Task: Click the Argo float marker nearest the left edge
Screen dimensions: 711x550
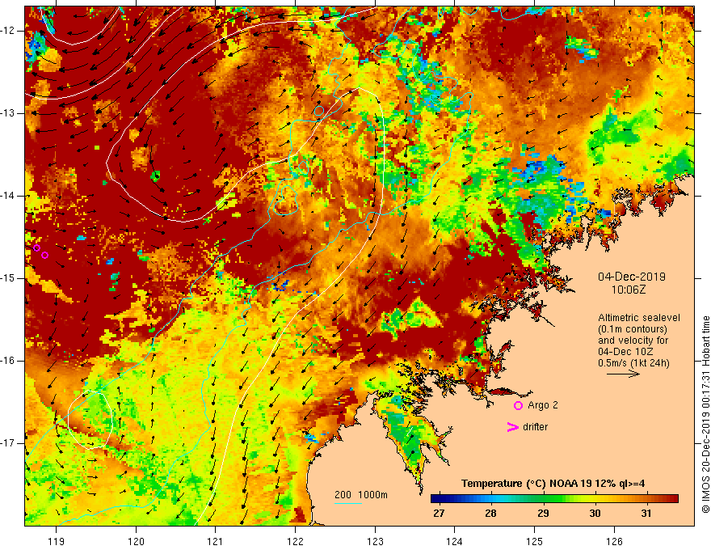Action: click(36, 247)
